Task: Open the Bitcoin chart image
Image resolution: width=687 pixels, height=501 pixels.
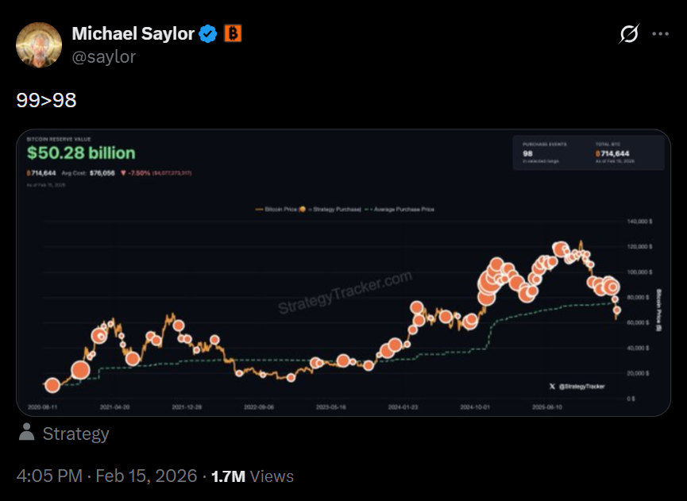Action: tap(343, 272)
